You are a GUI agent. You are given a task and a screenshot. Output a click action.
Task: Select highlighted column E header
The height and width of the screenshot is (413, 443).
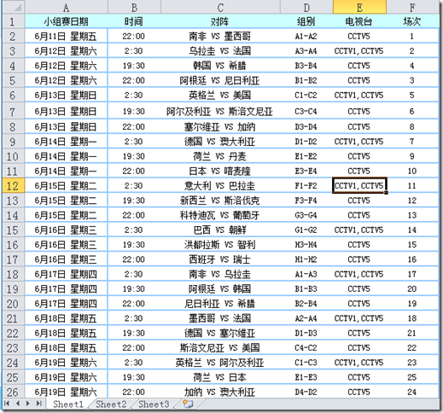click(359, 7)
